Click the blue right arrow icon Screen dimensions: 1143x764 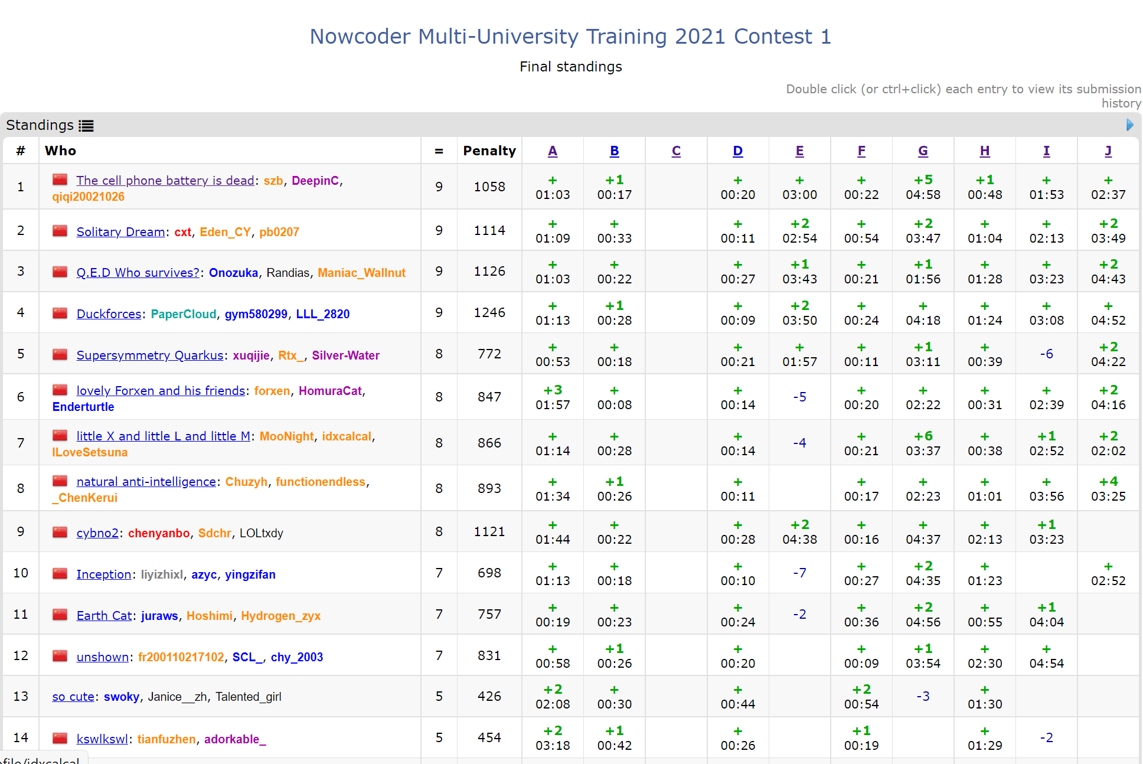click(x=1129, y=125)
